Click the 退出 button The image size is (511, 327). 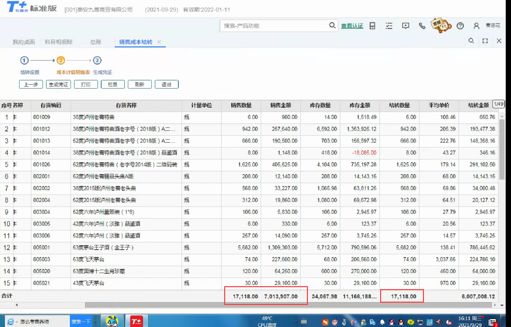[166, 84]
